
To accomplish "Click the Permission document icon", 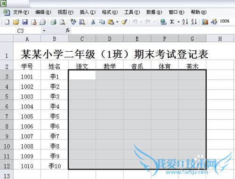I will click(34, 22).
